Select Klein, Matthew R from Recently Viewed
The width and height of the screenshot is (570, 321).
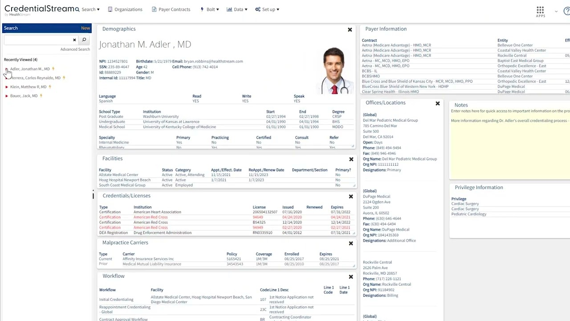click(28, 86)
